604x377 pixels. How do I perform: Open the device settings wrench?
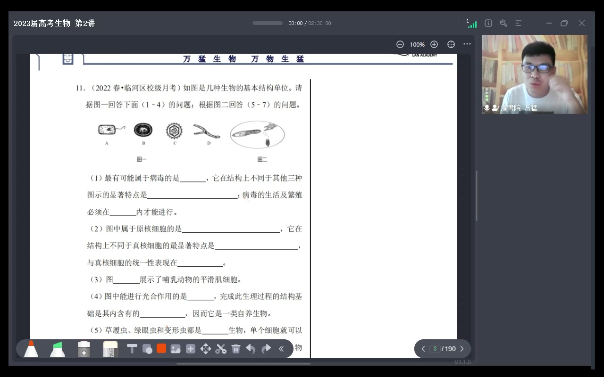pyautogui.click(x=503, y=23)
